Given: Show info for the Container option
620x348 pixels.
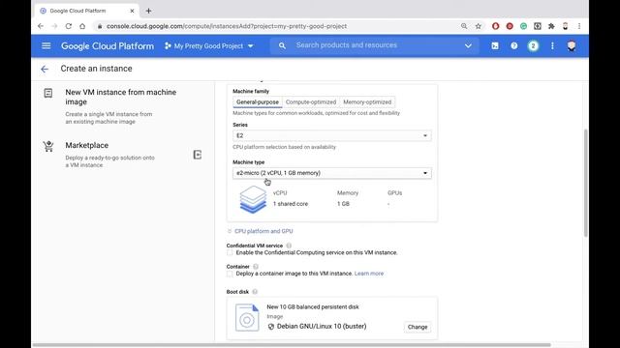Looking at the screenshot, I should tap(256, 267).
